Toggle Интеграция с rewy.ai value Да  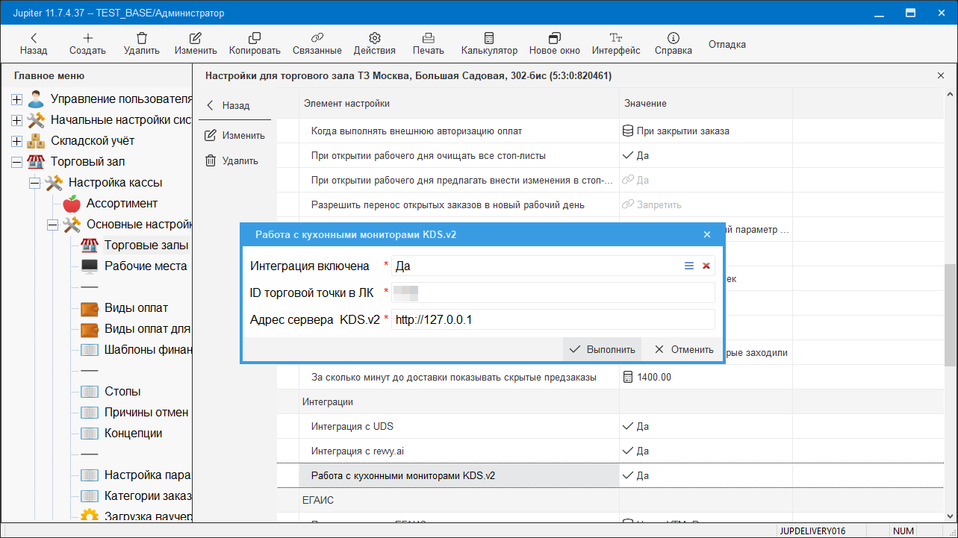[636, 451]
